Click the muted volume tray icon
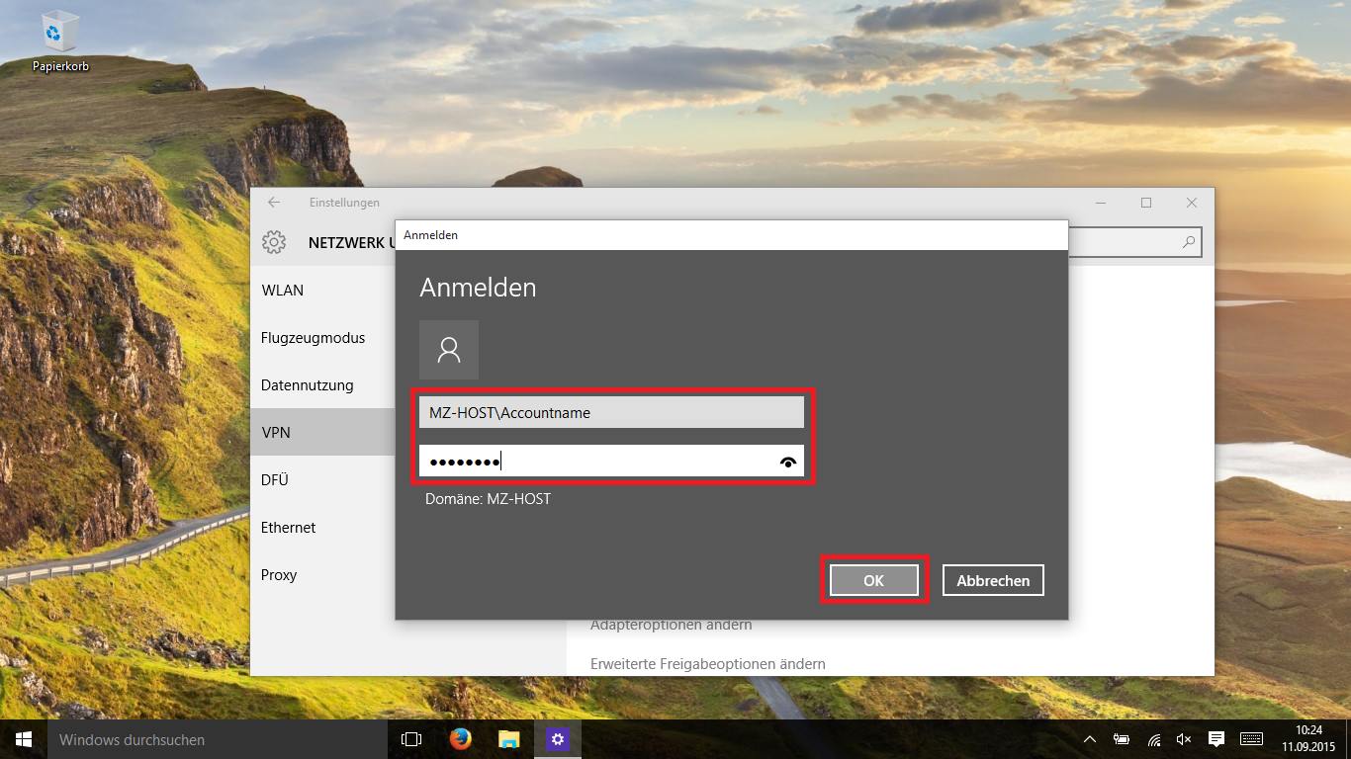Image resolution: width=1351 pixels, height=759 pixels. 1184,739
